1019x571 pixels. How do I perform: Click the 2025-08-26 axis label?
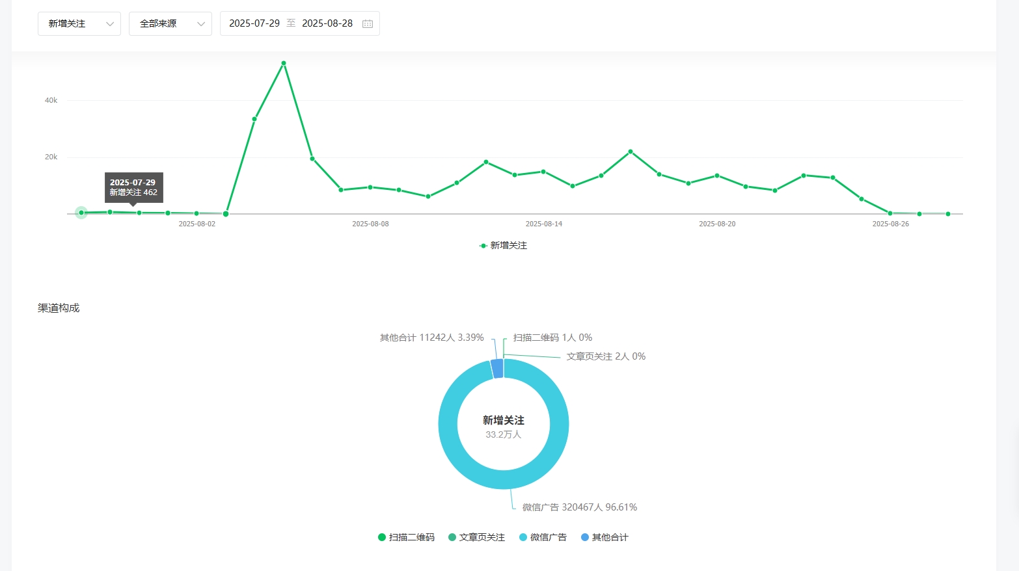click(x=891, y=224)
